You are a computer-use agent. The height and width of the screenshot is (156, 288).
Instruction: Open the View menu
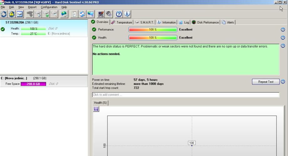pyautogui.click(x=21, y=7)
